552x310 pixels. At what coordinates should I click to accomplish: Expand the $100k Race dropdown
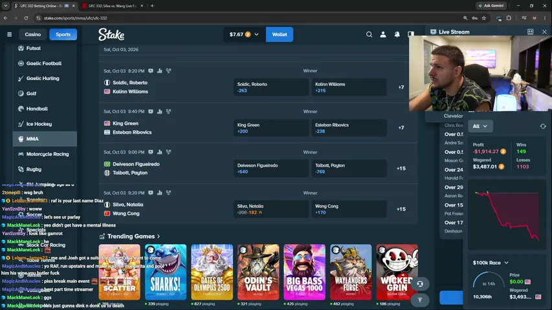click(491, 263)
